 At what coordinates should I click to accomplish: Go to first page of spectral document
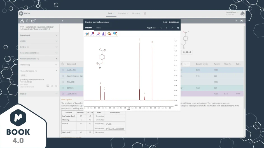coord(161,28)
